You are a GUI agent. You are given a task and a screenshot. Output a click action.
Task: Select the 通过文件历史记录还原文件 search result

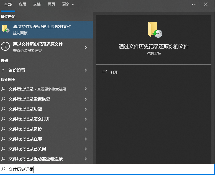click(x=46, y=47)
